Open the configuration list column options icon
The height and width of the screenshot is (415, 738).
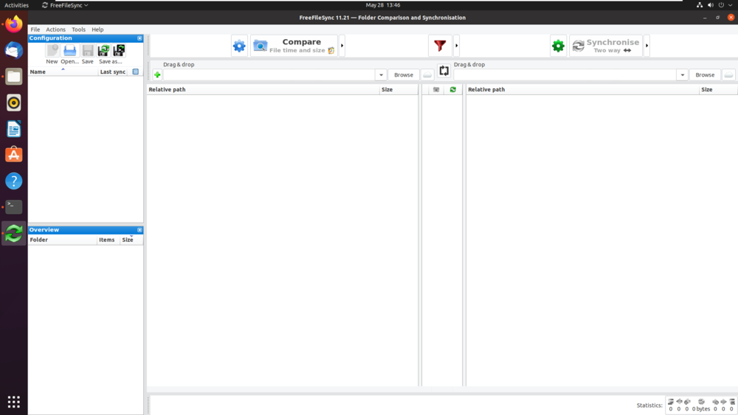point(136,72)
